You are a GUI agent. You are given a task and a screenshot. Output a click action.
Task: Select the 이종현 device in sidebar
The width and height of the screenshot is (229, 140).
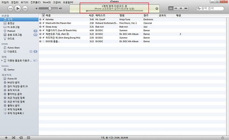click(x=19, y=60)
